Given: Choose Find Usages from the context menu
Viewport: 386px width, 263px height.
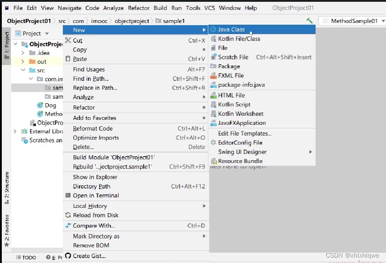Looking at the screenshot, I should (136, 69).
